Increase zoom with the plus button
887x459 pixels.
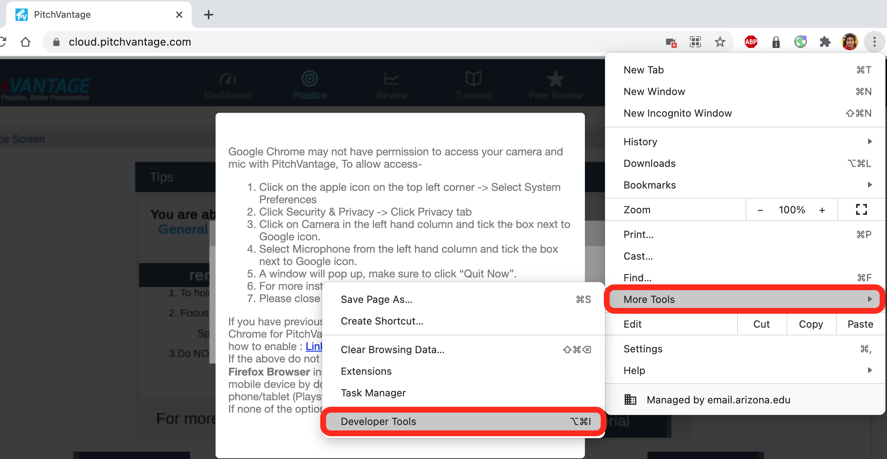(x=822, y=210)
